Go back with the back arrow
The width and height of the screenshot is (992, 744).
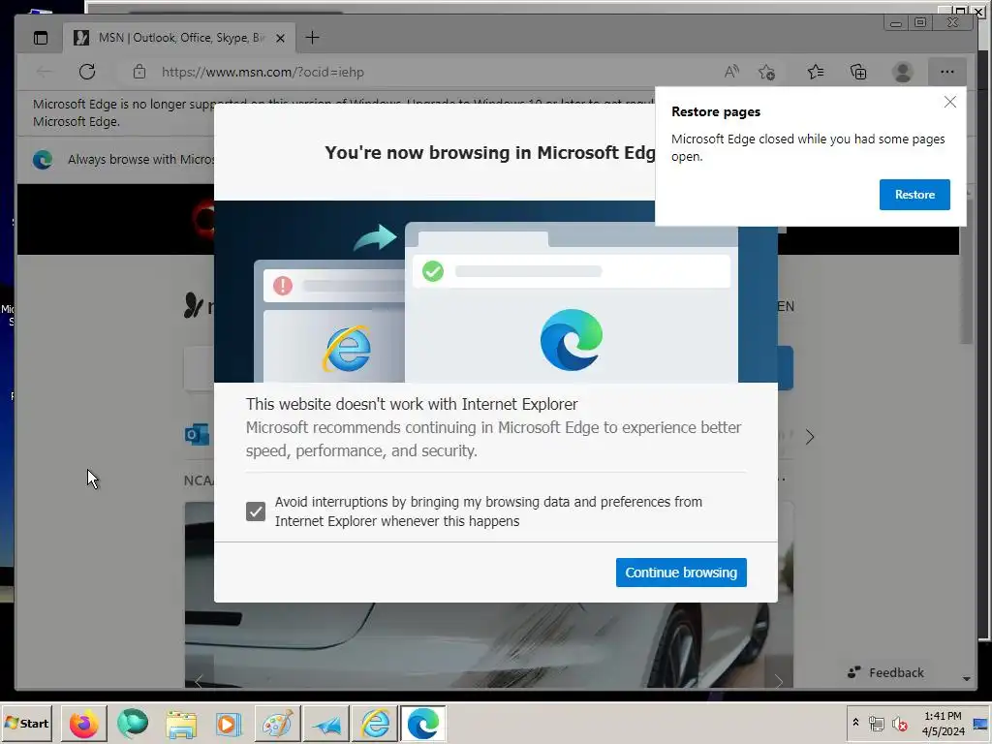point(45,72)
